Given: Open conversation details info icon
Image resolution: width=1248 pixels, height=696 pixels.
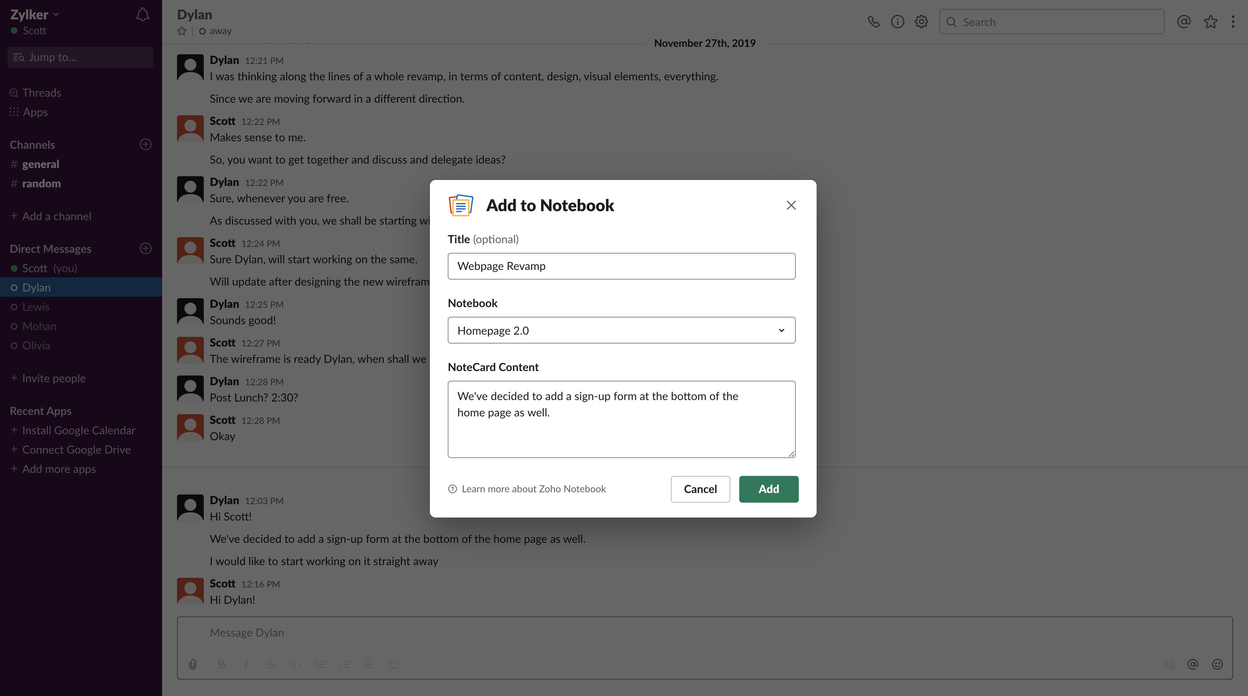Looking at the screenshot, I should click(897, 22).
